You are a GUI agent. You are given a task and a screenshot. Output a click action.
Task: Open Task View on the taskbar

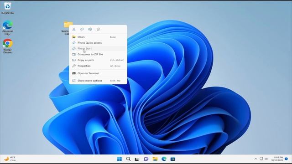pyautogui.click(x=137, y=159)
